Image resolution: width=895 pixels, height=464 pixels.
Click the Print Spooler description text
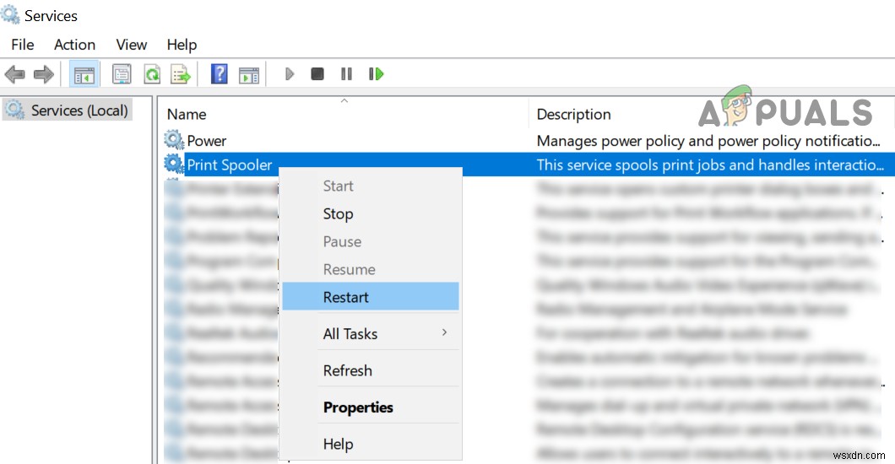[710, 165]
